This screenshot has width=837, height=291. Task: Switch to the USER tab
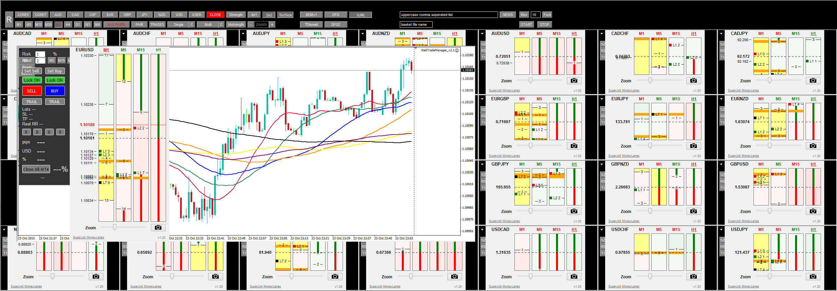(x=197, y=15)
